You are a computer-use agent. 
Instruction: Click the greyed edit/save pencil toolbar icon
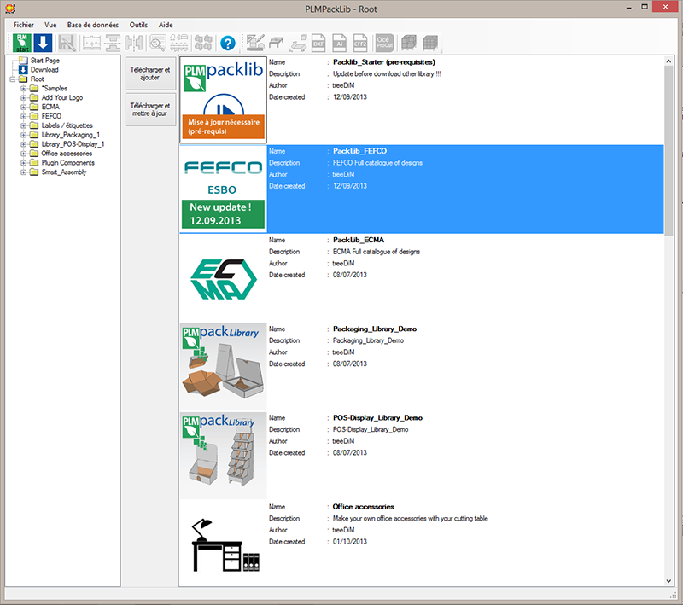click(x=67, y=43)
